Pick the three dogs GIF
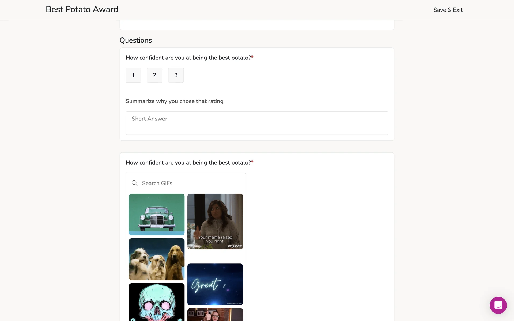The height and width of the screenshot is (321, 514). [157, 259]
